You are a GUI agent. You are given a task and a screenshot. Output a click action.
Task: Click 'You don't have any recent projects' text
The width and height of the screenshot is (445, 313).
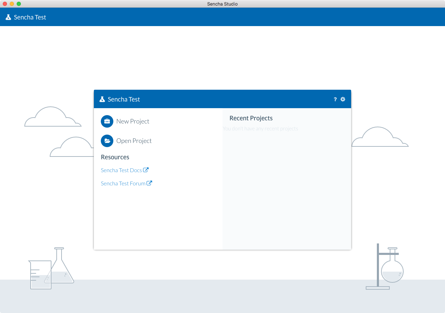click(x=260, y=129)
